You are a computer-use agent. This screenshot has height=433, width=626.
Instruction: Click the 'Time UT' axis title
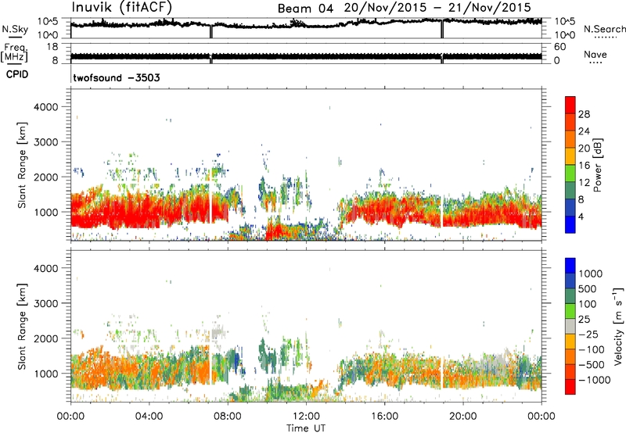click(306, 428)
